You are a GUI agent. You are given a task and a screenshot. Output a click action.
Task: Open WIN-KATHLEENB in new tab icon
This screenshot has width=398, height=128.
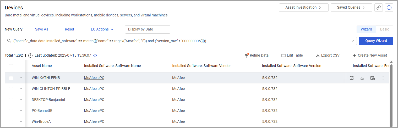tap(352, 78)
